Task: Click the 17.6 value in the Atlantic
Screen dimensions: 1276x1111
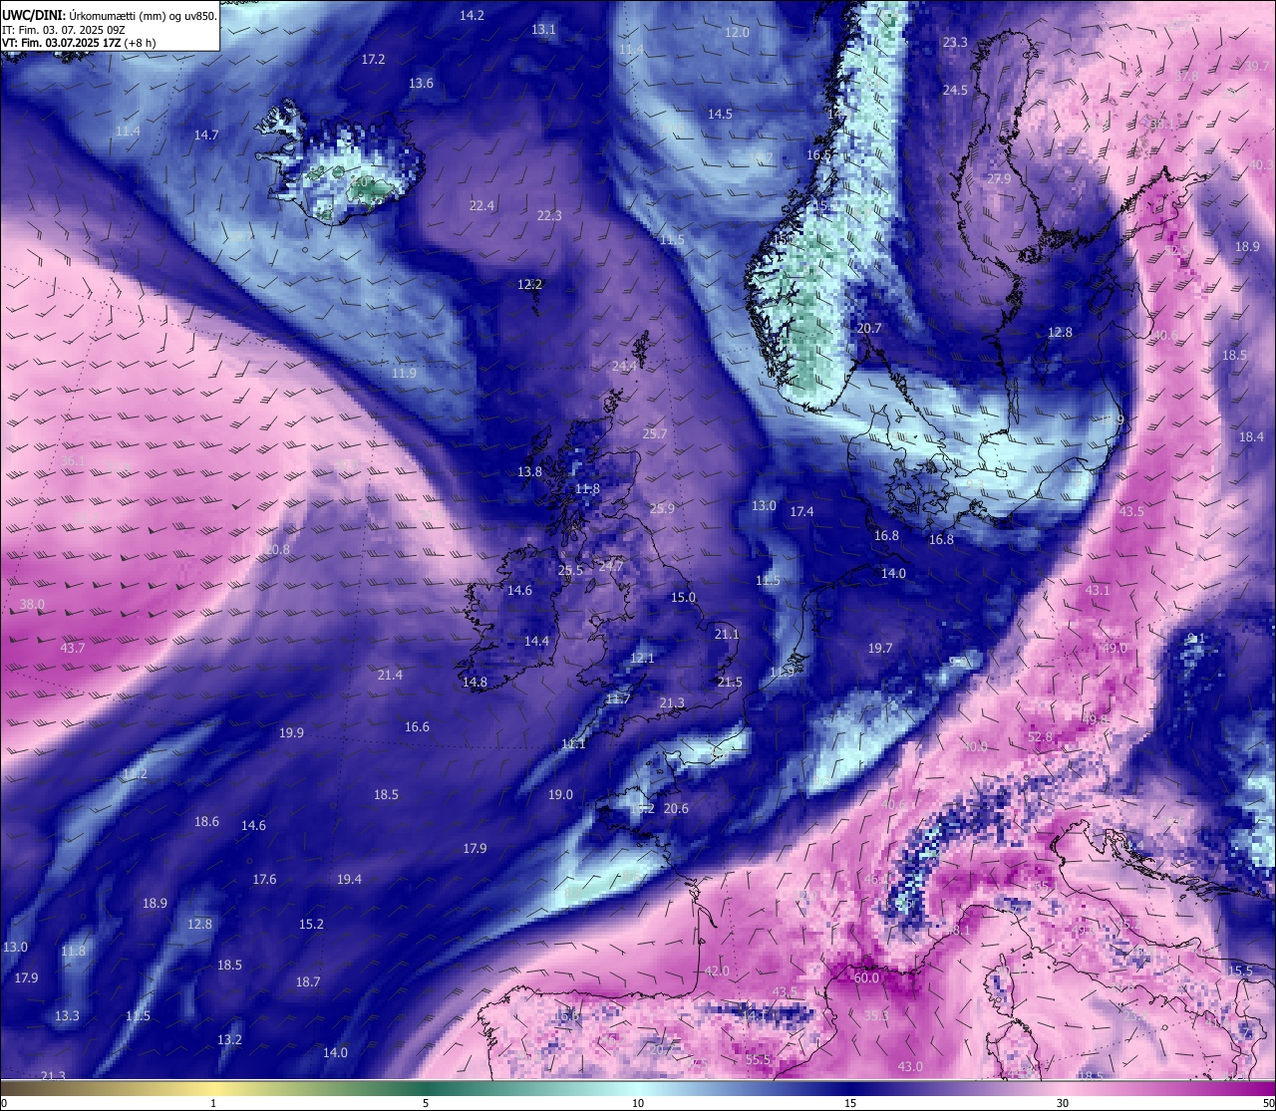Action: pyautogui.click(x=264, y=879)
